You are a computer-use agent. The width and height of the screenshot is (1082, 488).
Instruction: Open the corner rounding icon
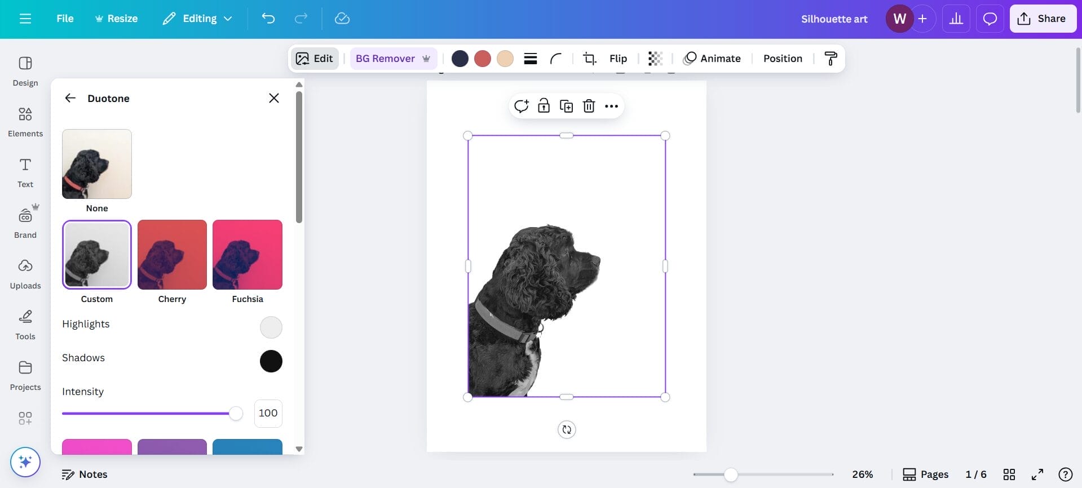(556, 59)
